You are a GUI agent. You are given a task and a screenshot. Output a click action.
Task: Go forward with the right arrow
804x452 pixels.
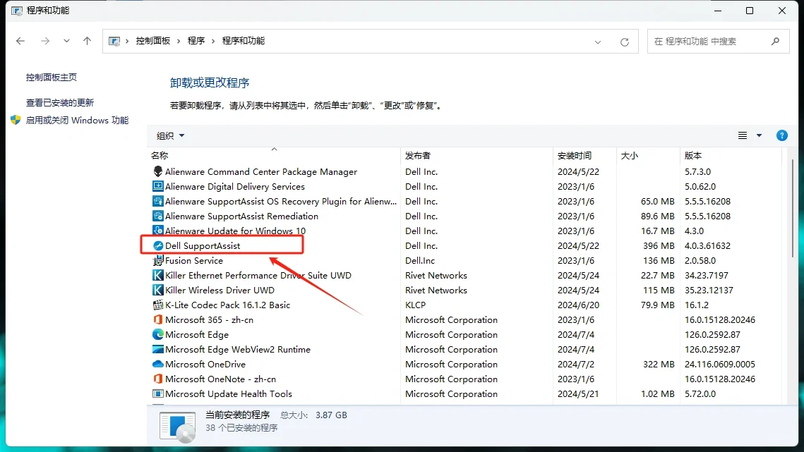(x=45, y=41)
